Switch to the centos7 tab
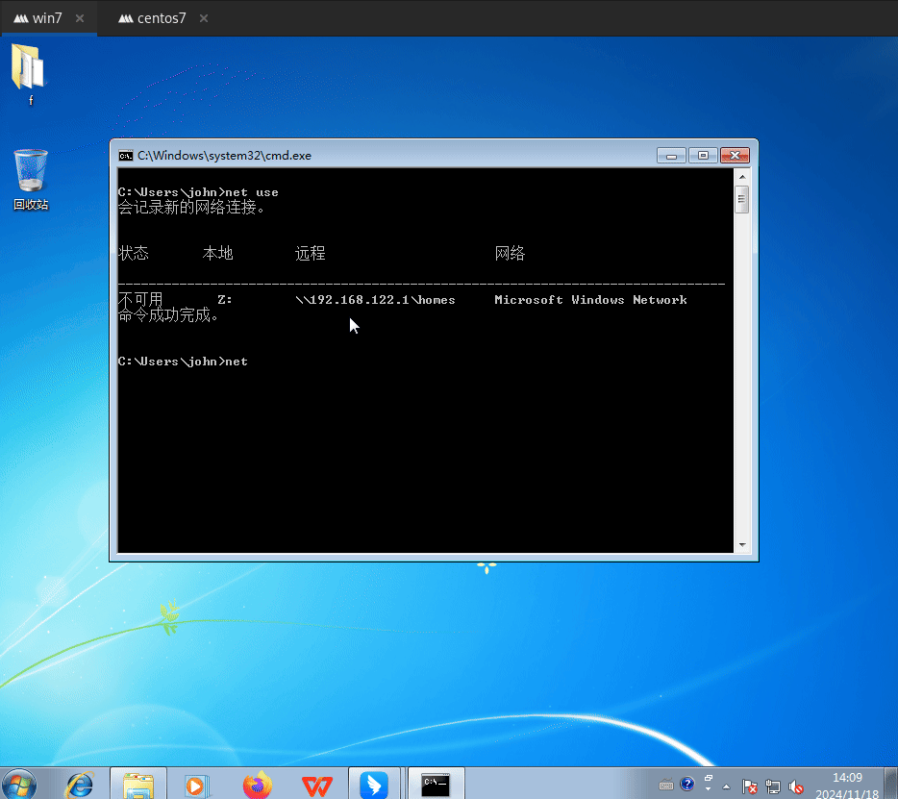This screenshot has height=799, width=898. (162, 18)
